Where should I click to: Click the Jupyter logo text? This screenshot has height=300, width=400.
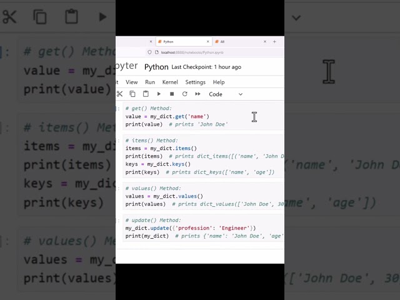126,66
